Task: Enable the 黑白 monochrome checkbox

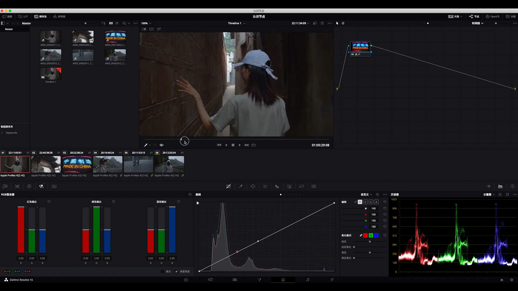Action: tap(162, 272)
